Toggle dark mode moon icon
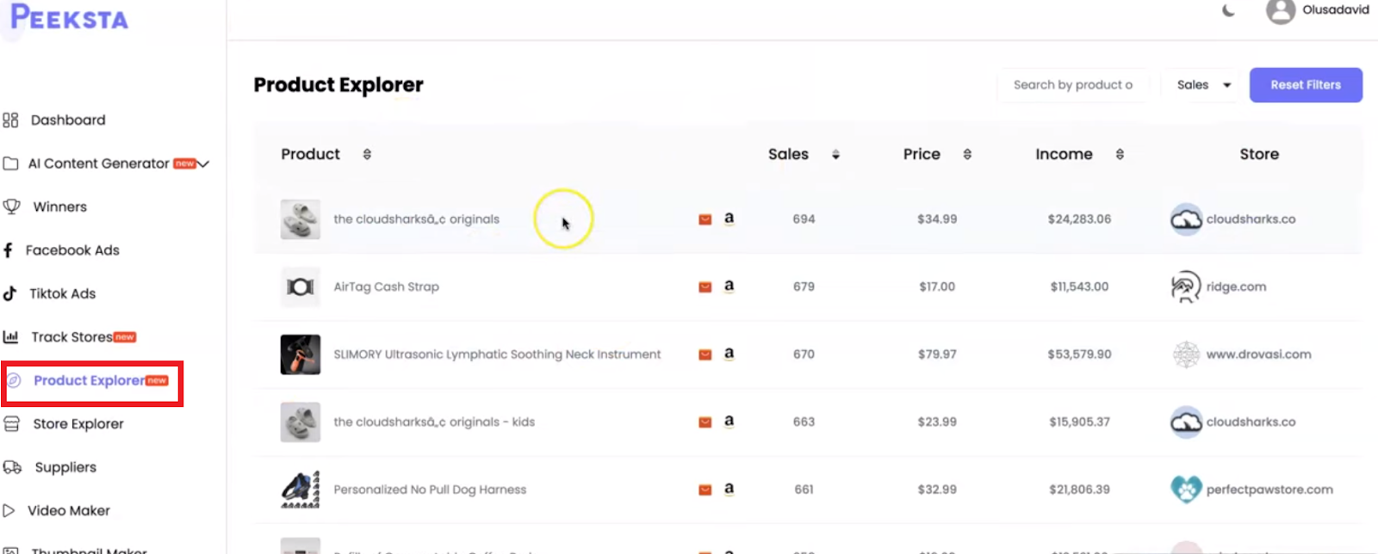The width and height of the screenshot is (1378, 554). point(1228,10)
